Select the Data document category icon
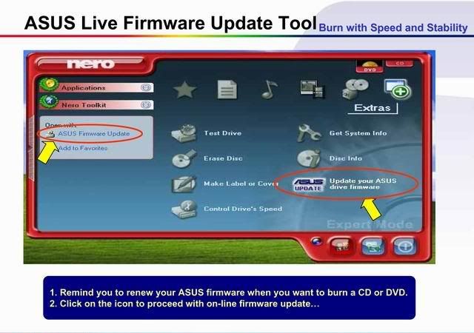 (x=227, y=90)
